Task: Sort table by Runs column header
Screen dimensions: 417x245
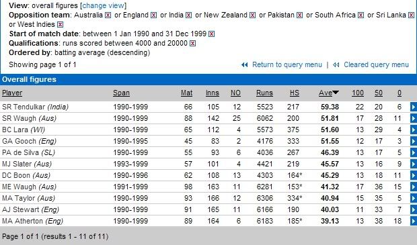Action: click(264, 93)
